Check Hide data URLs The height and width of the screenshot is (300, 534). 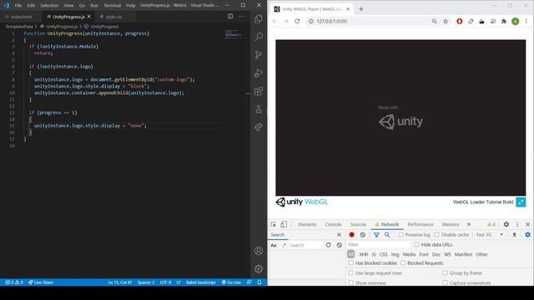pos(416,244)
